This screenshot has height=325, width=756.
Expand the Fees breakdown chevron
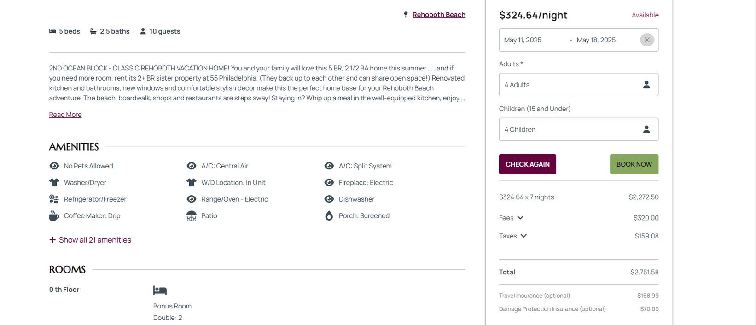click(x=520, y=218)
